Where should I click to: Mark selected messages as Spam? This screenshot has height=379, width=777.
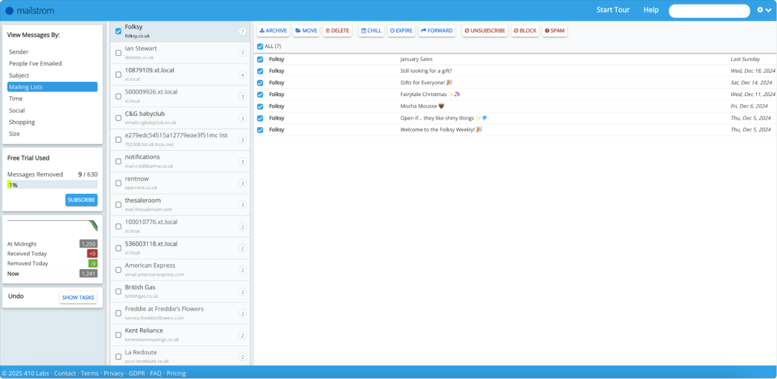(x=554, y=31)
